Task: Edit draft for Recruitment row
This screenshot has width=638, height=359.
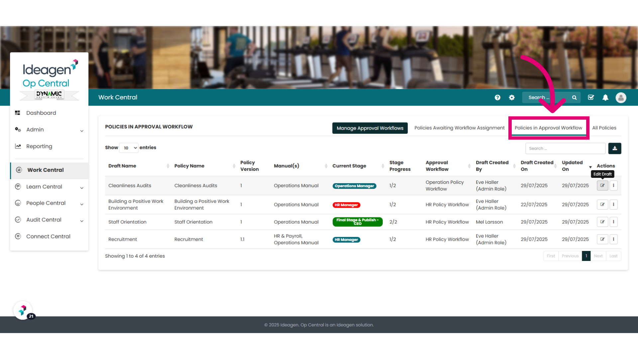Action: click(602, 239)
